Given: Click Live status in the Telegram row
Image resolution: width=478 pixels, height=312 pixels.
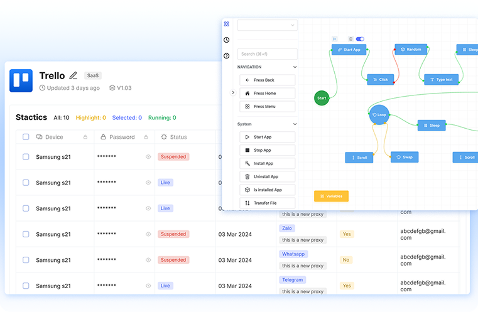Looking at the screenshot, I should pos(165,286).
